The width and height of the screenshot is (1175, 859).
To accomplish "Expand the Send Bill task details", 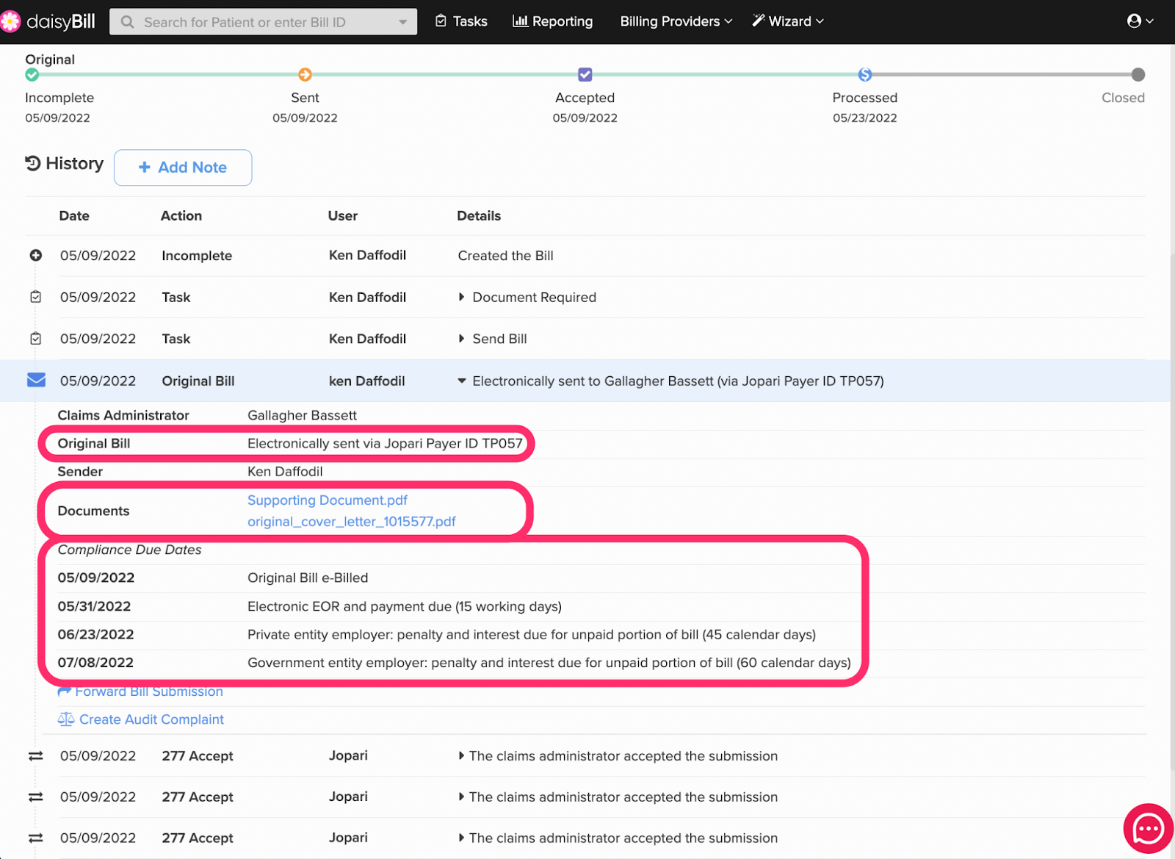I will (x=461, y=339).
